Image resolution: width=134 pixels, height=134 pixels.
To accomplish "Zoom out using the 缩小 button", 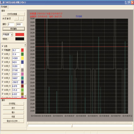I will [13, 113].
